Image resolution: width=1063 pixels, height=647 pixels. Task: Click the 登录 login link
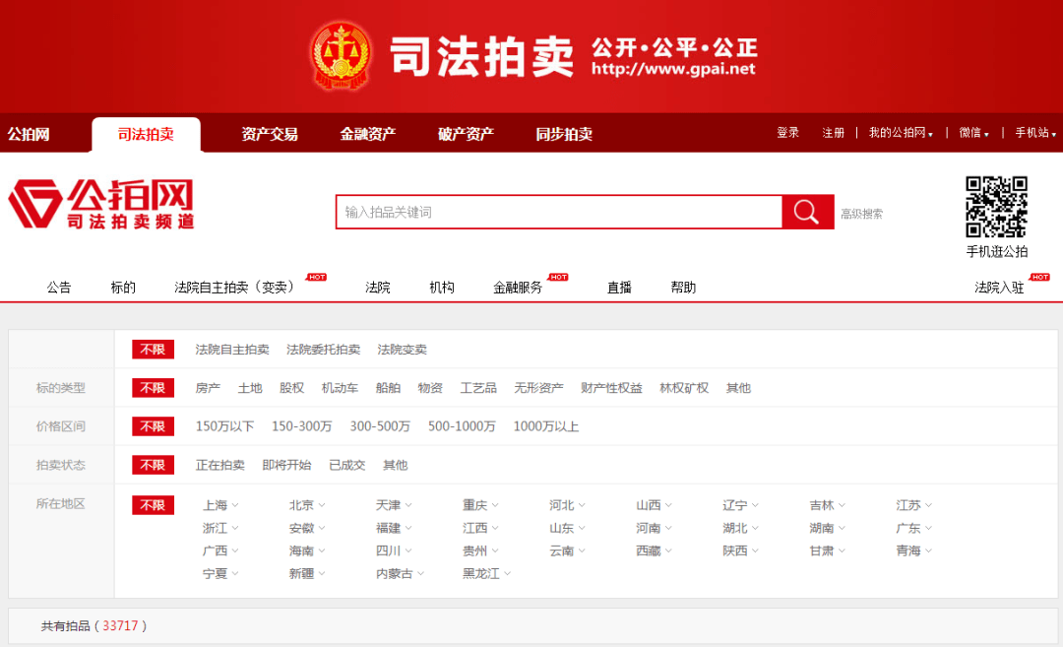tap(787, 133)
